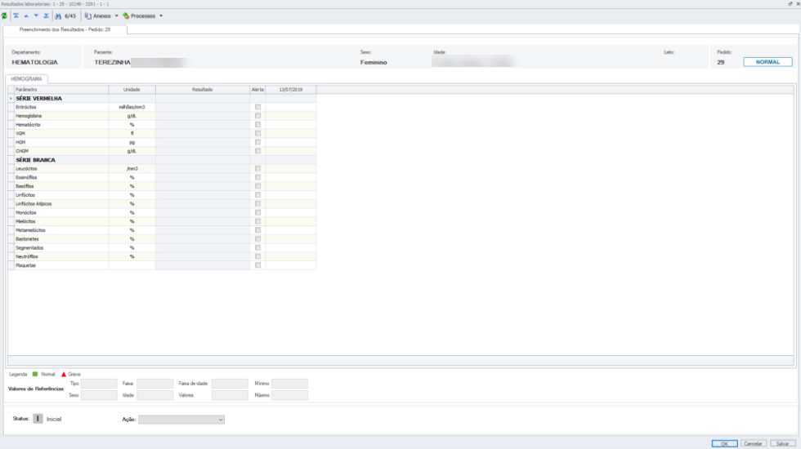Image resolution: width=801 pixels, height=449 pixels.
Task: Click Resultado cell for Leucócitos
Action: click(x=203, y=168)
